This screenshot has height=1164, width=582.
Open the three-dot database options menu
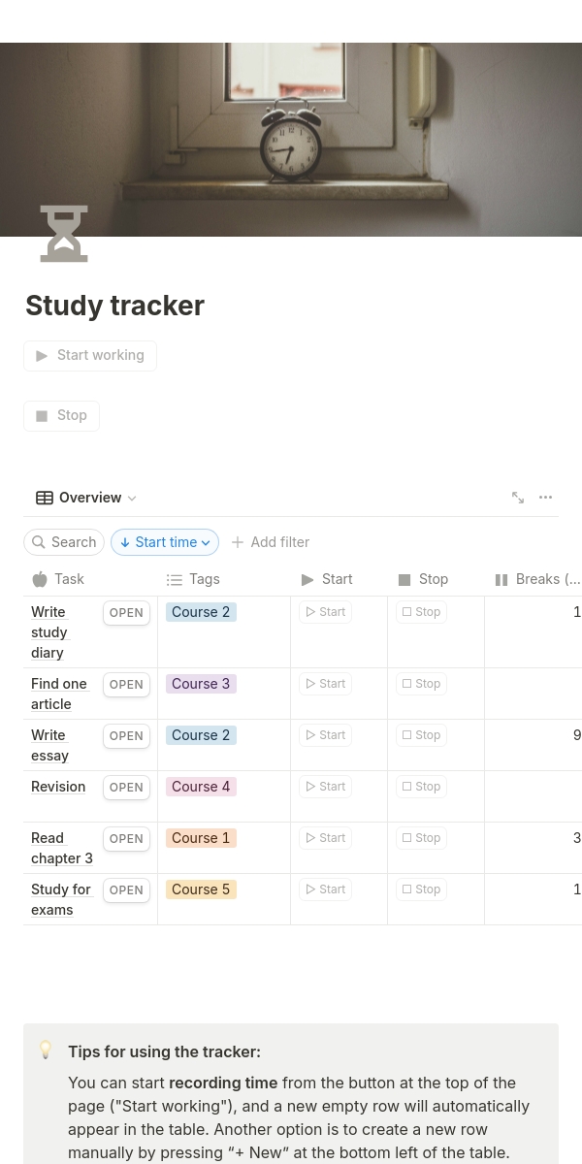click(546, 498)
